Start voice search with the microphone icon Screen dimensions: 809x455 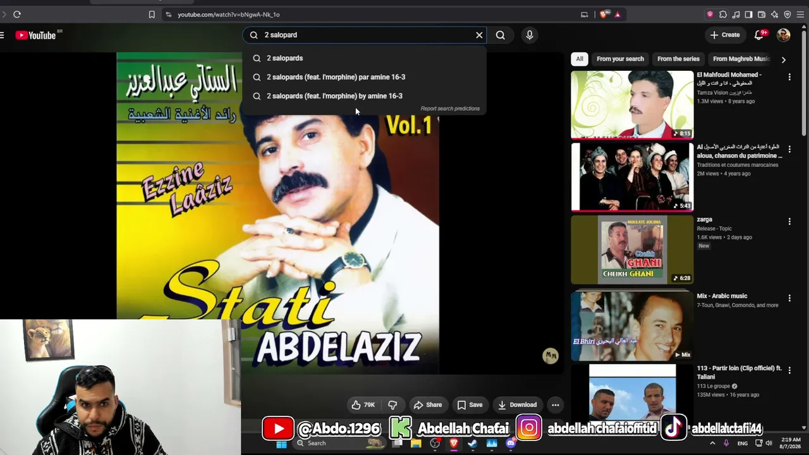[530, 35]
